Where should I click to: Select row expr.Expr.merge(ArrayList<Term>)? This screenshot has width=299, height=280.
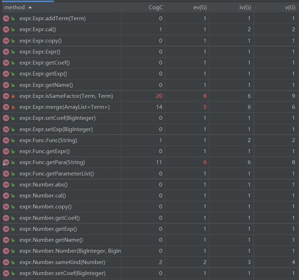(150, 107)
